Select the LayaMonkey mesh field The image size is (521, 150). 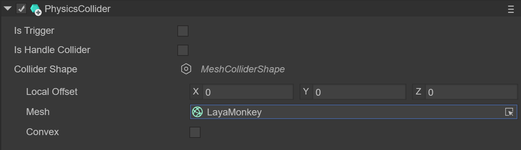click(354, 112)
